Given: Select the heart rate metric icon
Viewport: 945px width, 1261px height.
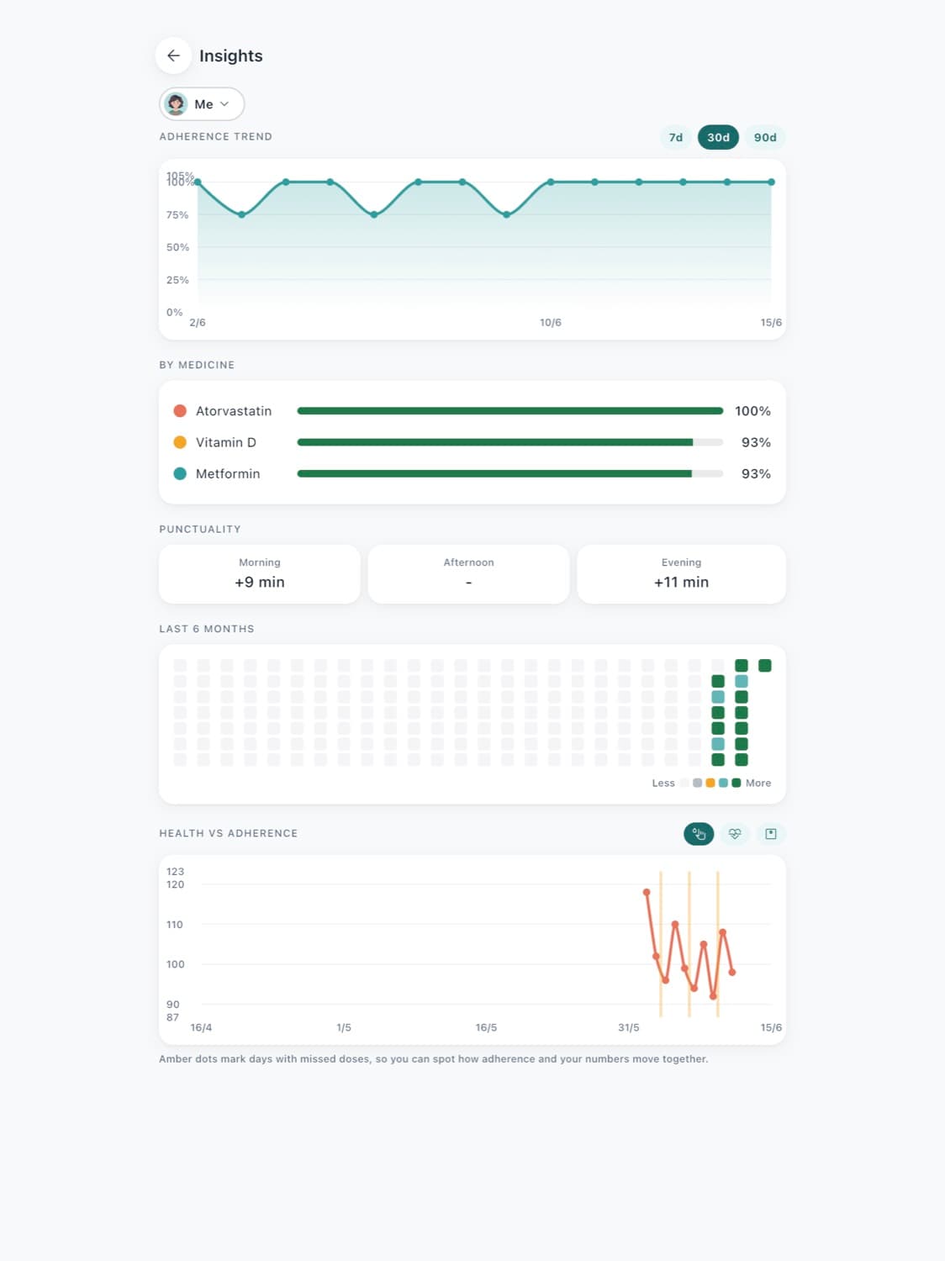Looking at the screenshot, I should coord(735,834).
